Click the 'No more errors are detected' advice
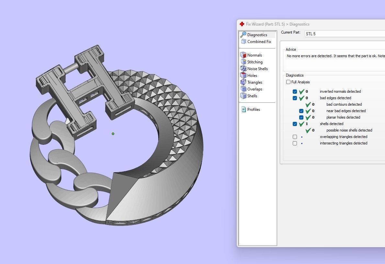The width and height of the screenshot is (385, 264). tap(335, 56)
